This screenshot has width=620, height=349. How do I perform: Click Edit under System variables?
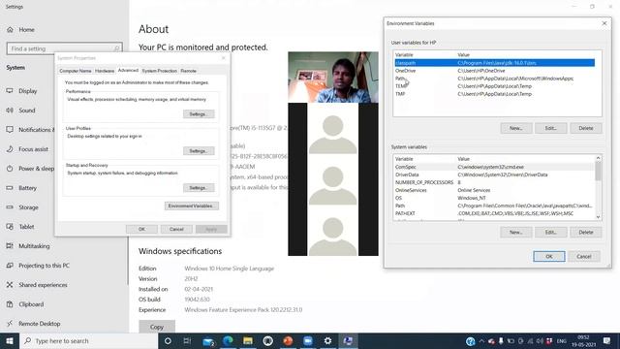pyautogui.click(x=551, y=233)
